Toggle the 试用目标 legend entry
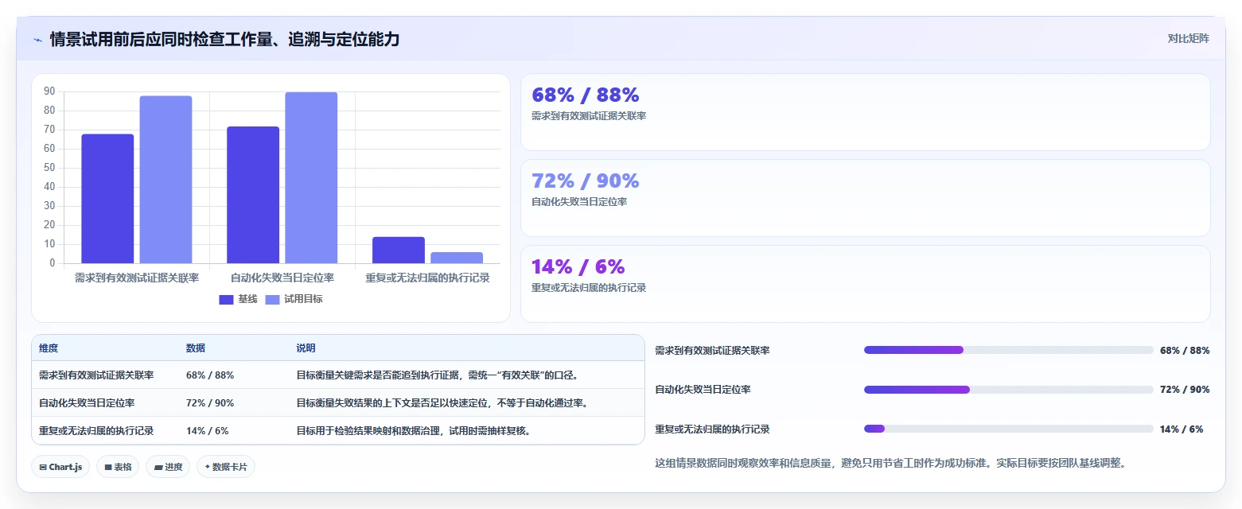This screenshot has width=1242, height=509. click(x=294, y=299)
